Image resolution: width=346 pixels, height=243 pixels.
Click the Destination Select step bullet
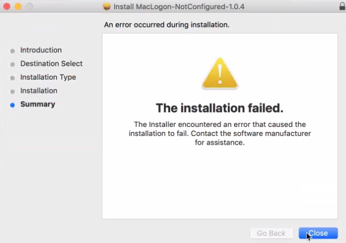click(13, 64)
